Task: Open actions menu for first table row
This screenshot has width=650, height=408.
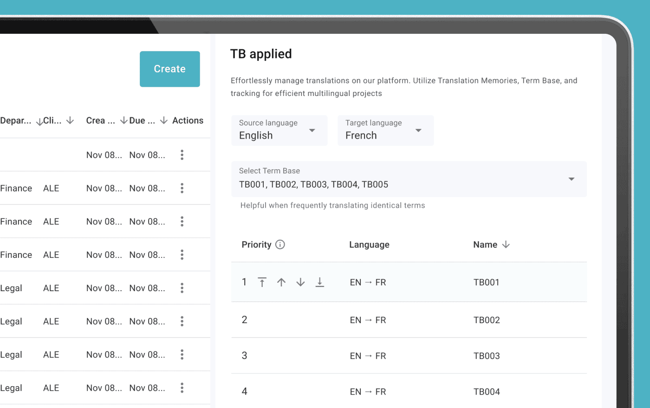Action: (x=182, y=155)
